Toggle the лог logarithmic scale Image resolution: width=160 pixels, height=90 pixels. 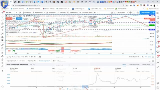pyautogui.click(x=146, y=57)
